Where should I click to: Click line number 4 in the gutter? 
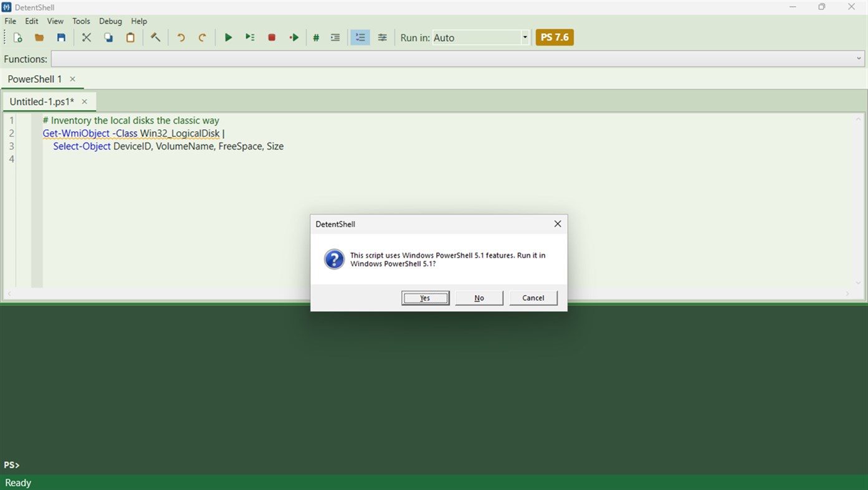click(x=11, y=159)
